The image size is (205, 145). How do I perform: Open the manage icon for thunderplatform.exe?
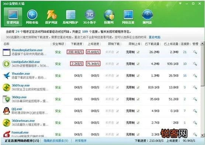tap(195, 52)
